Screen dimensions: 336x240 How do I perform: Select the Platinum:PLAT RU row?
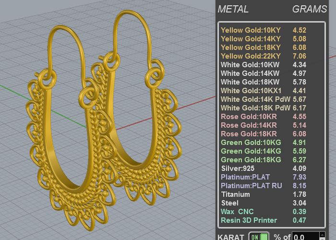[x=264, y=186]
